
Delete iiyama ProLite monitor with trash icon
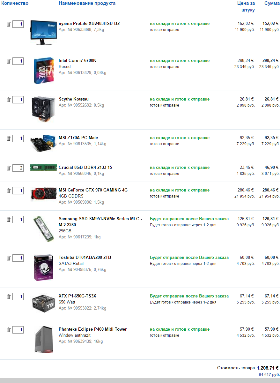coord(9,24)
